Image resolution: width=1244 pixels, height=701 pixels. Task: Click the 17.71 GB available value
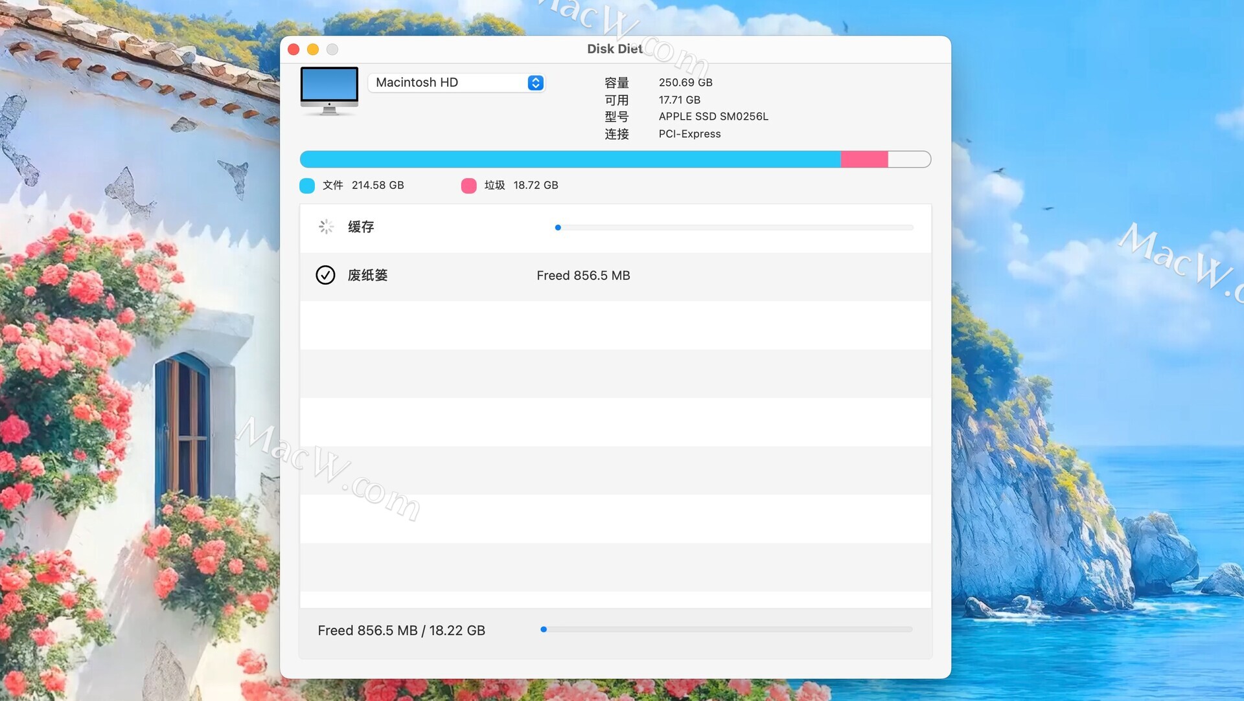pyautogui.click(x=679, y=100)
